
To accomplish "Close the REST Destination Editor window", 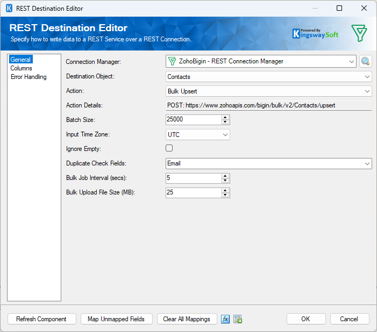I will pos(364,8).
